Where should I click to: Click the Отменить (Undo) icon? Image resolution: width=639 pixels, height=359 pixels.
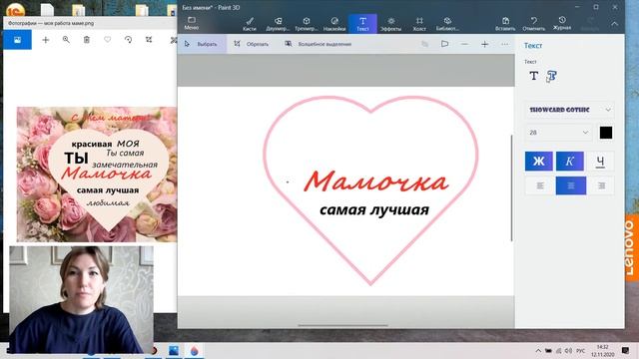point(533,24)
